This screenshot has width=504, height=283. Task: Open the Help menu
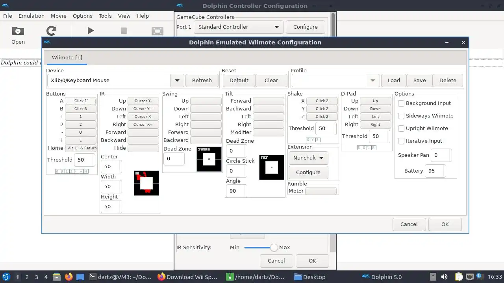tap(143, 16)
